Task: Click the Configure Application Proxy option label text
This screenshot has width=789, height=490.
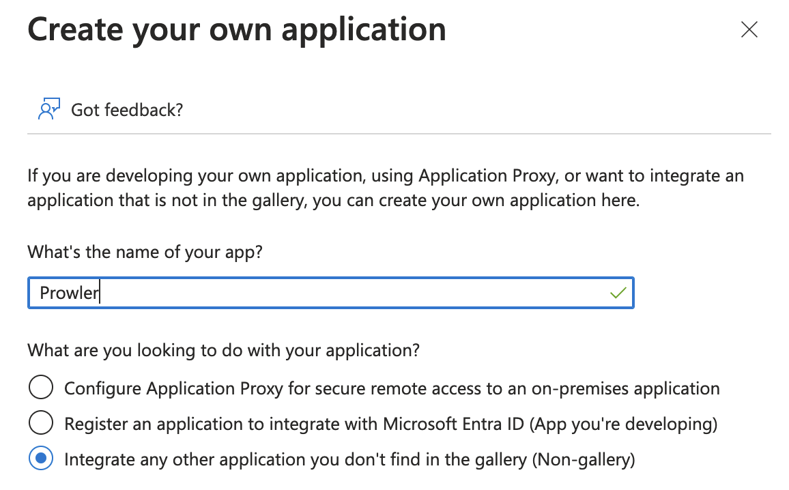Action: click(x=392, y=388)
